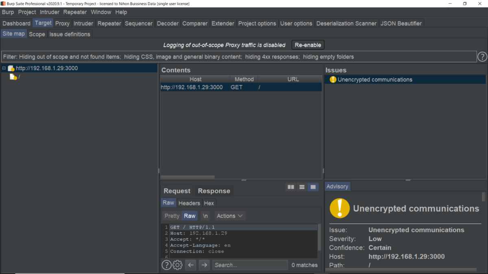The height and width of the screenshot is (274, 488).
Task: Go to previous search match arrow
Action: (191, 265)
